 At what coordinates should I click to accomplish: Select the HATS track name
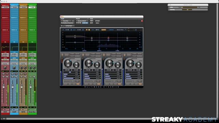[x=23, y=112]
